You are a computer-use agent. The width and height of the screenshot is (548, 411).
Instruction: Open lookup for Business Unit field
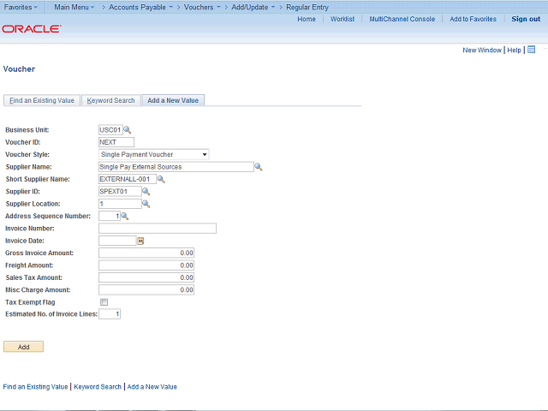[128, 130]
